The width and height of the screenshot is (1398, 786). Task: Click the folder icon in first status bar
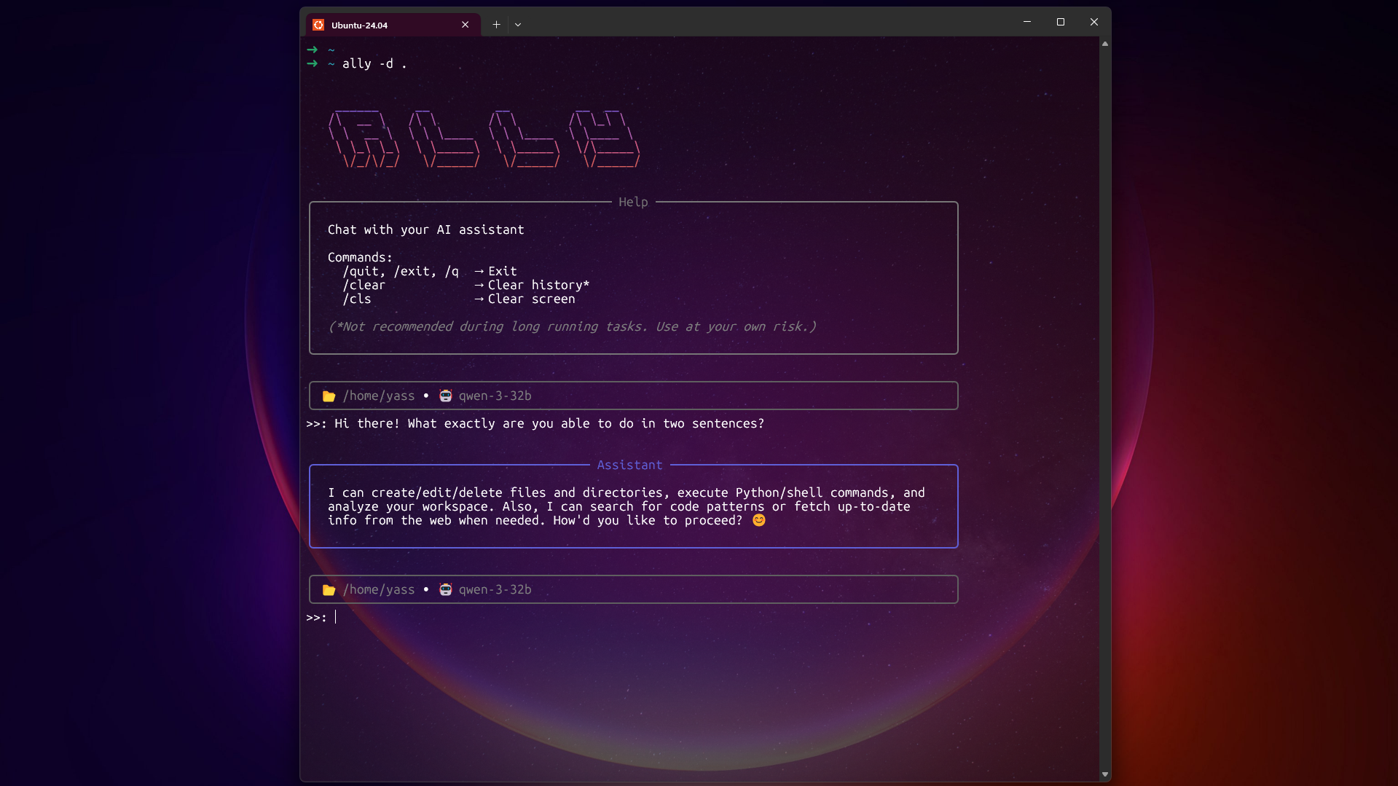point(329,396)
